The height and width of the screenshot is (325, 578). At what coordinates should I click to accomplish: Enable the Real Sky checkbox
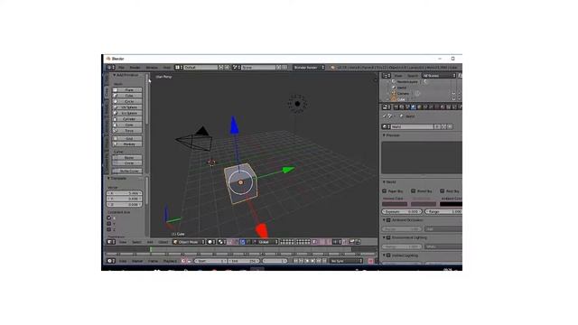(x=442, y=191)
